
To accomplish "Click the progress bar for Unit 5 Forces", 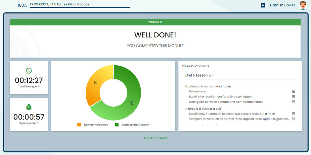I will pyautogui.click(x=79, y=7).
